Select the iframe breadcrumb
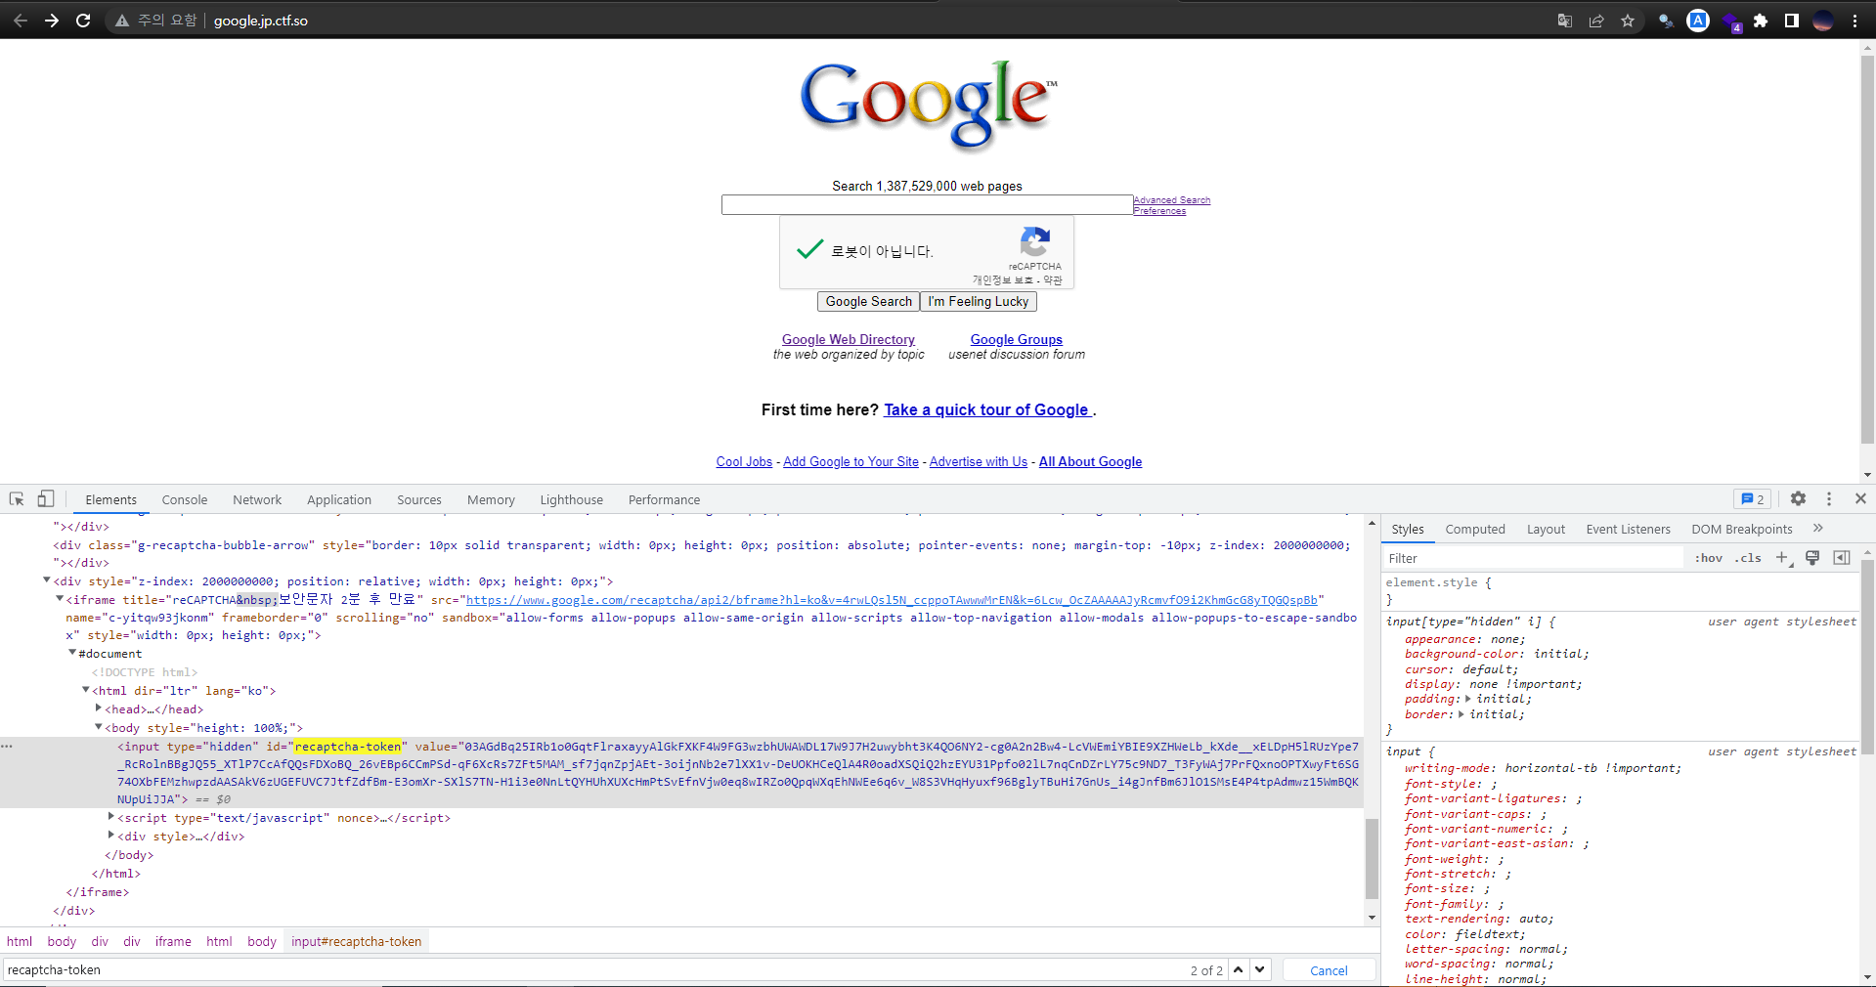 173,941
